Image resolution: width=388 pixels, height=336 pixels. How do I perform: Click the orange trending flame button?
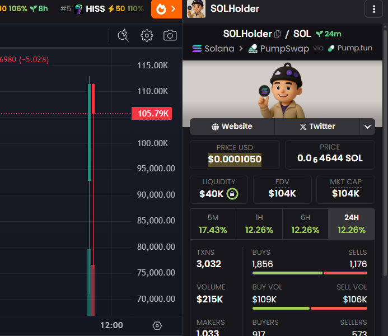(166, 9)
